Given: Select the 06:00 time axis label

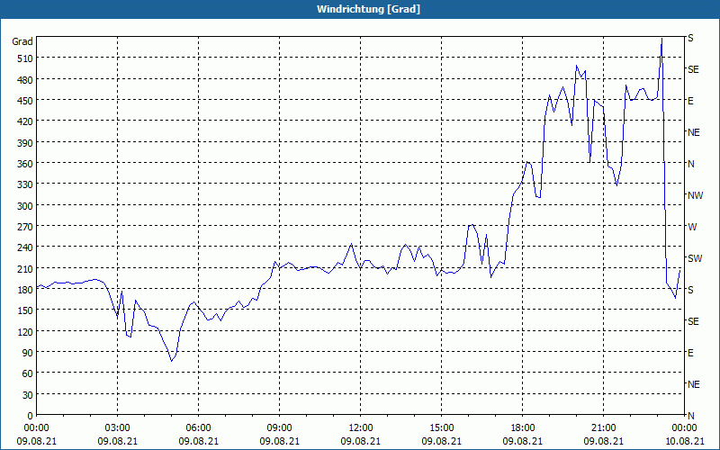Looking at the screenshot, I should click(x=198, y=428).
